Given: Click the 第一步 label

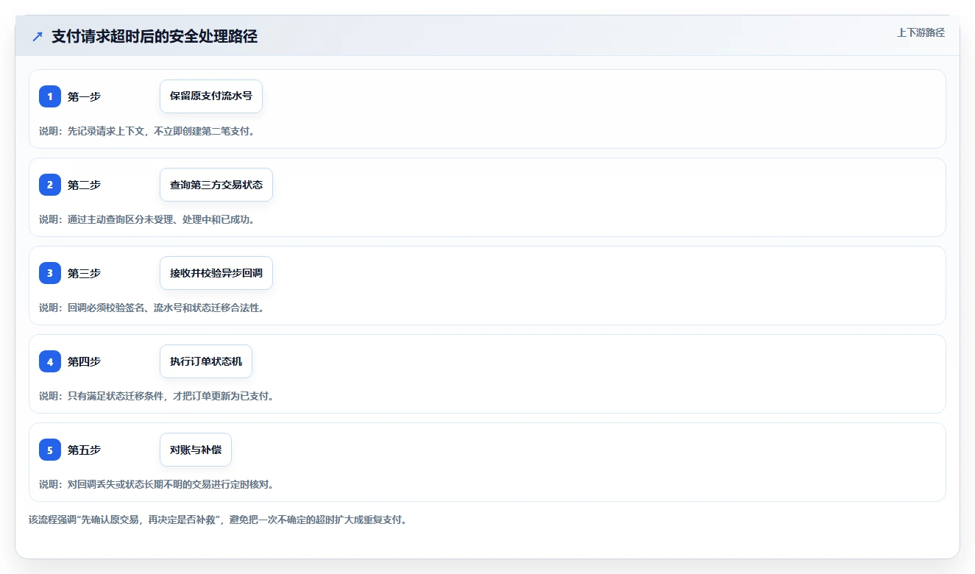Looking at the screenshot, I should pos(84,96).
